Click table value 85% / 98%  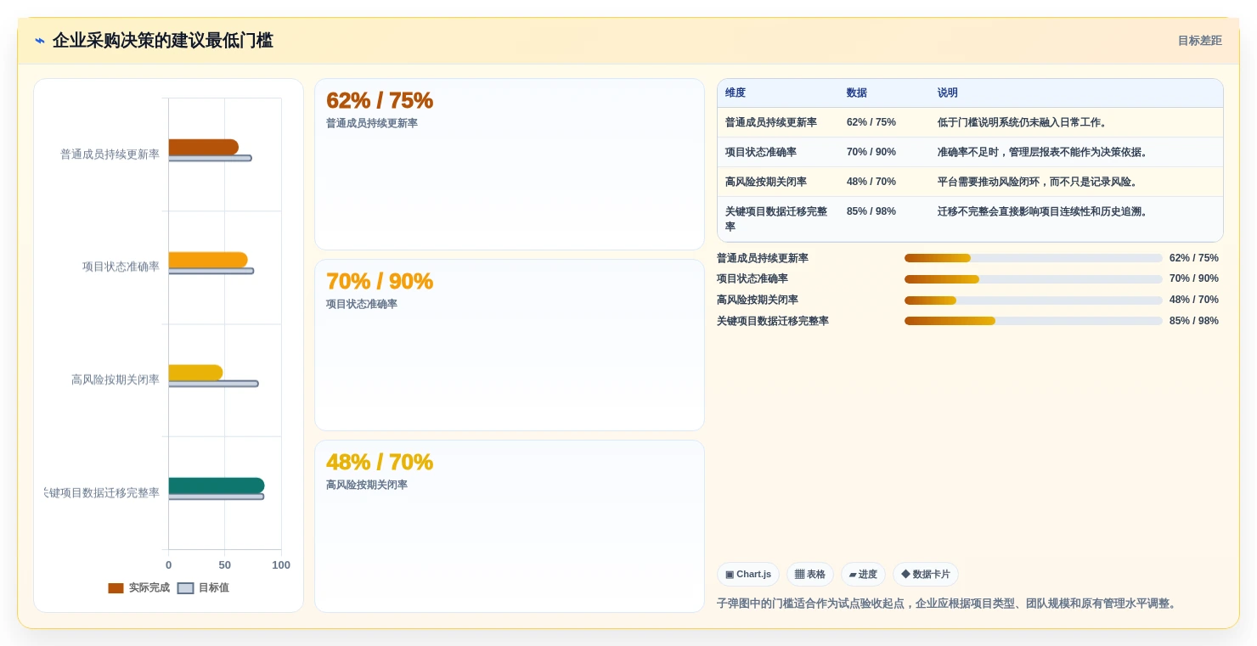coord(871,211)
